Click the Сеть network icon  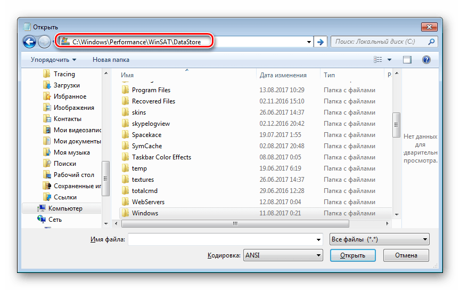pyautogui.click(x=42, y=219)
